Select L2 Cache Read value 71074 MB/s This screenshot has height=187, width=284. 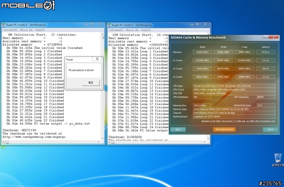(202, 69)
